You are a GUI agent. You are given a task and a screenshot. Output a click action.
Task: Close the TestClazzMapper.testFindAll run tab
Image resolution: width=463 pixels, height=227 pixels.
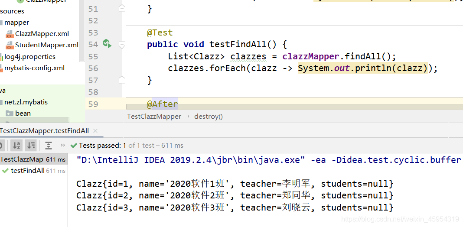pyautogui.click(x=95, y=131)
